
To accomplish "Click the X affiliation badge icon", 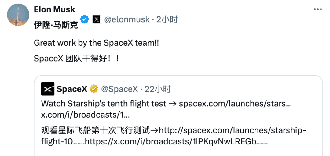I will point(97,19).
